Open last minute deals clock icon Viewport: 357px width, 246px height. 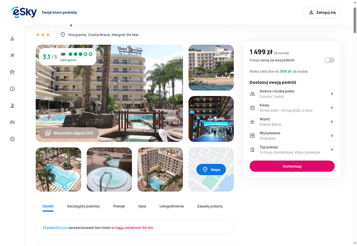click(12, 89)
